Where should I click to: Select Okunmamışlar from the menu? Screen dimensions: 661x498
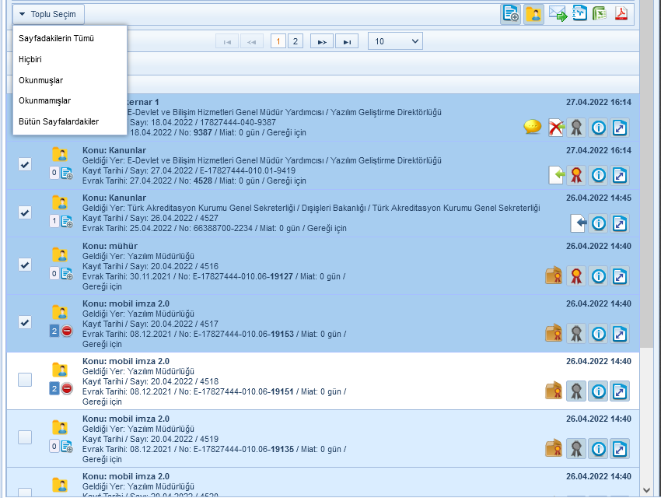coord(45,100)
